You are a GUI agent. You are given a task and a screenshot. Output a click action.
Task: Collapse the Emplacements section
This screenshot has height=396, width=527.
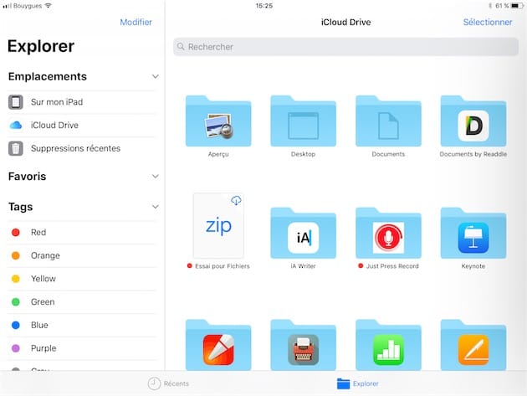point(156,76)
